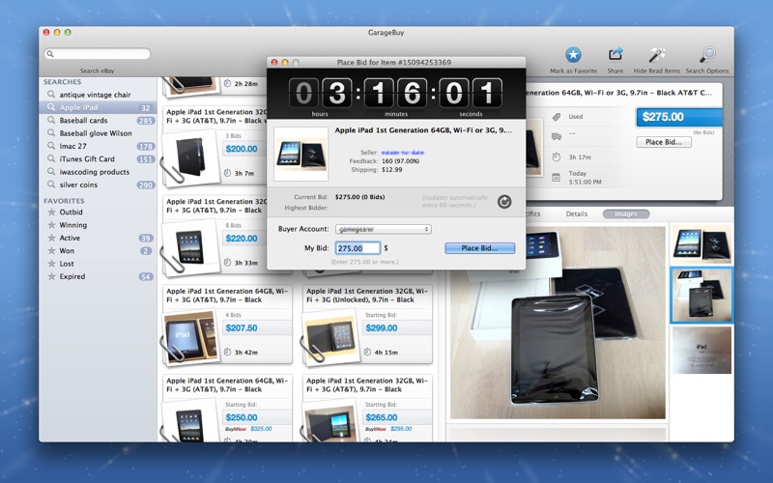This screenshot has width=773, height=483.
Task: Click the 'Shipping: $12.99' text
Action: click(x=377, y=170)
